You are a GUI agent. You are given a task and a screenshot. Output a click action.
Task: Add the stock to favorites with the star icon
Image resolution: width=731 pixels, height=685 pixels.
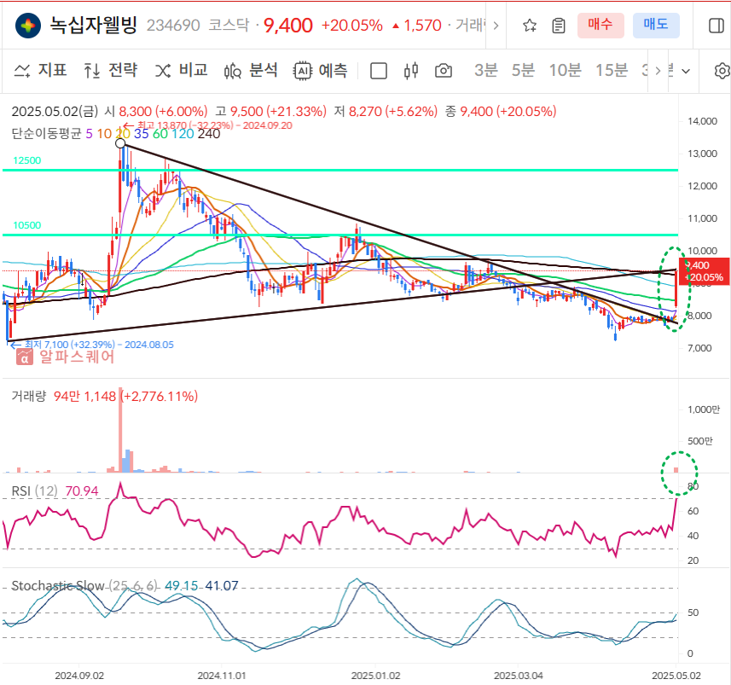point(529,26)
